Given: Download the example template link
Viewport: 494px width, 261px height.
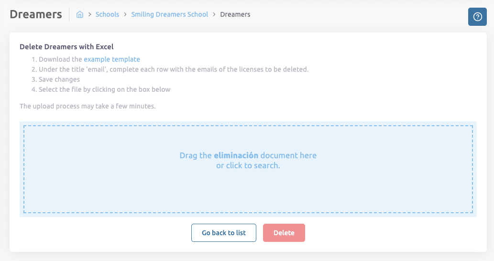Looking at the screenshot, I should [x=112, y=59].
